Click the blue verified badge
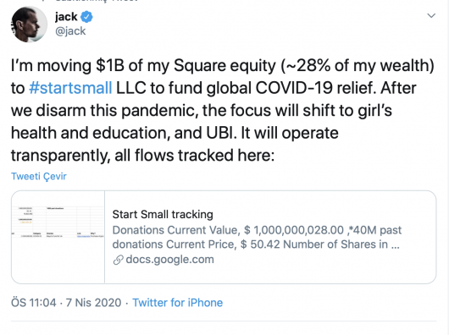Viewport: 449px width, 335px height. tap(86, 17)
